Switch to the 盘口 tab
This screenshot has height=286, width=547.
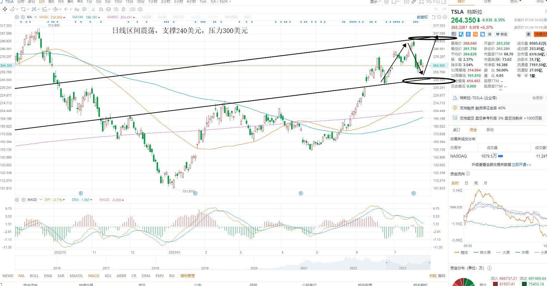[x=457, y=130]
